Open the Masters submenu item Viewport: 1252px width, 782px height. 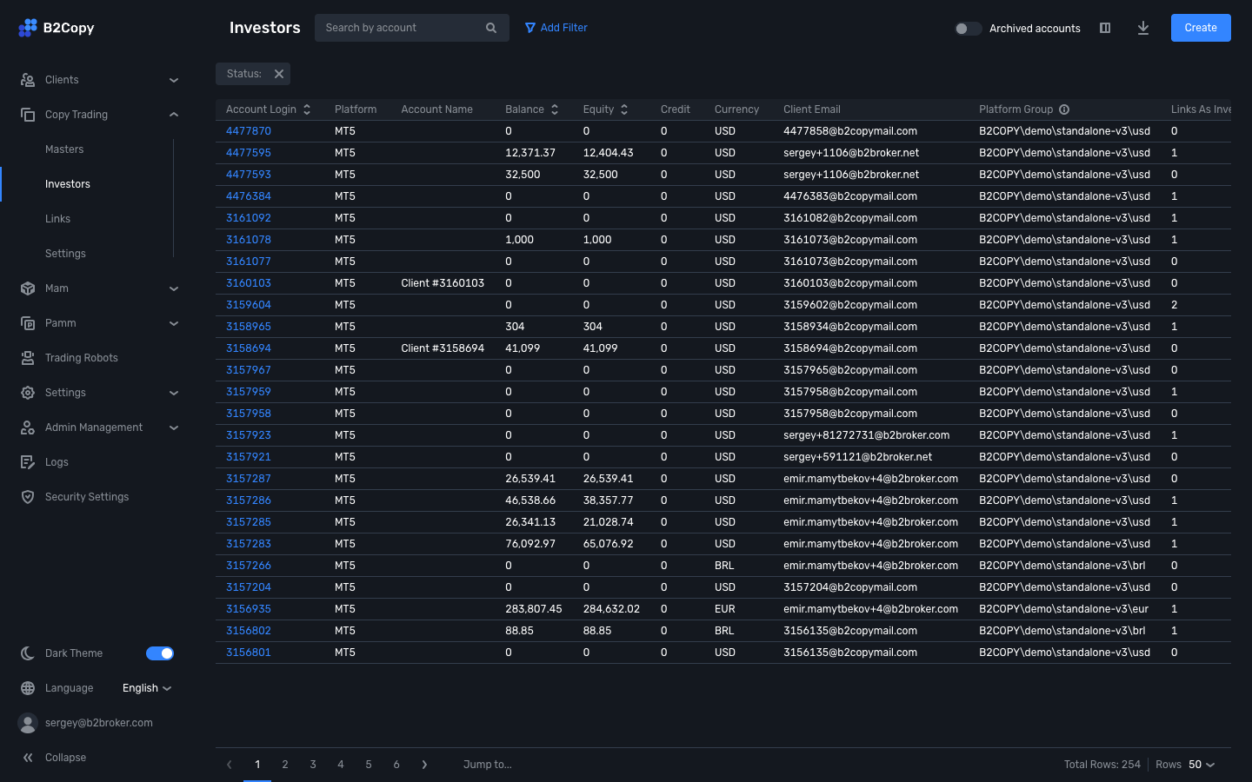[x=64, y=149]
